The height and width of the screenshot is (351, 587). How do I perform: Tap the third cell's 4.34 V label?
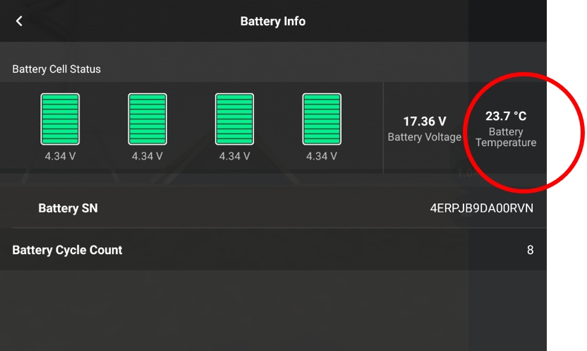[x=234, y=156]
